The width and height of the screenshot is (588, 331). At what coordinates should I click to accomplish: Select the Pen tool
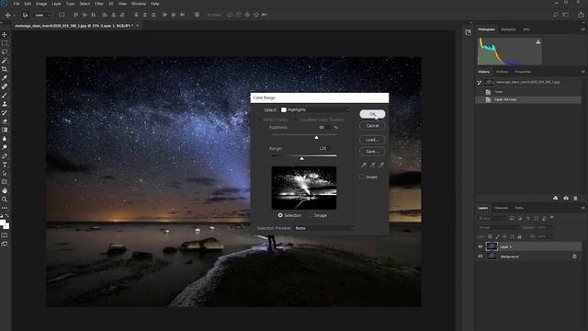coord(5,156)
